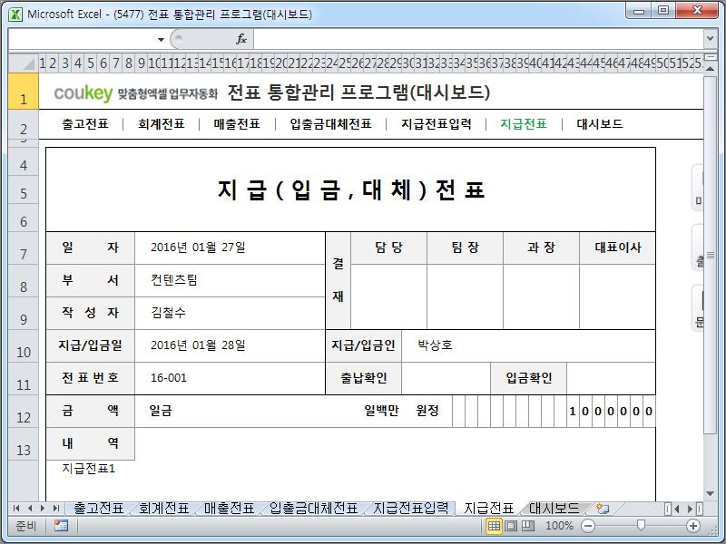Screen dimensions: 726x544
Task: Open the 지급전표입력 navigation link
Action: click(x=437, y=124)
